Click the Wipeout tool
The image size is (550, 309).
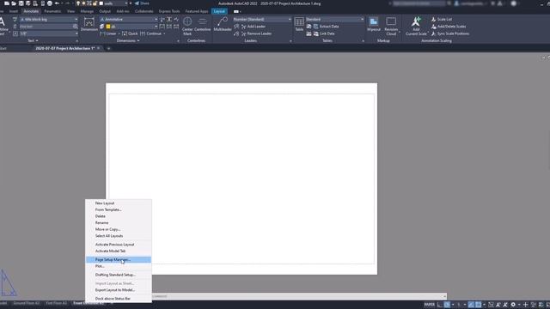click(374, 24)
